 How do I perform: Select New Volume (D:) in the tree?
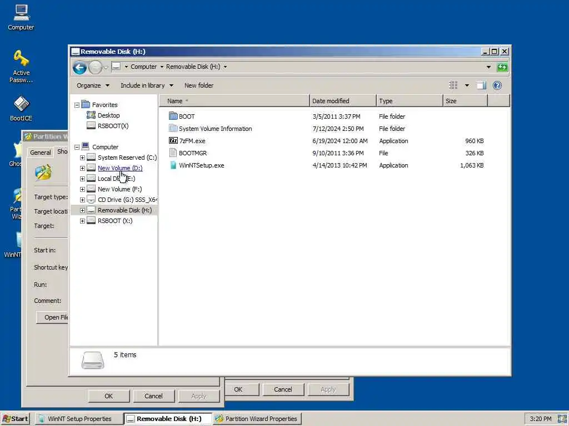[120, 168]
